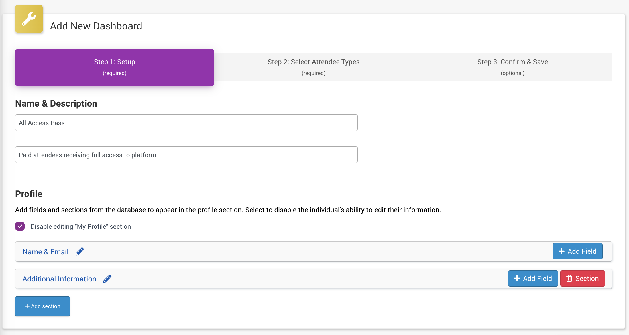Click the Profile heading

tap(29, 194)
